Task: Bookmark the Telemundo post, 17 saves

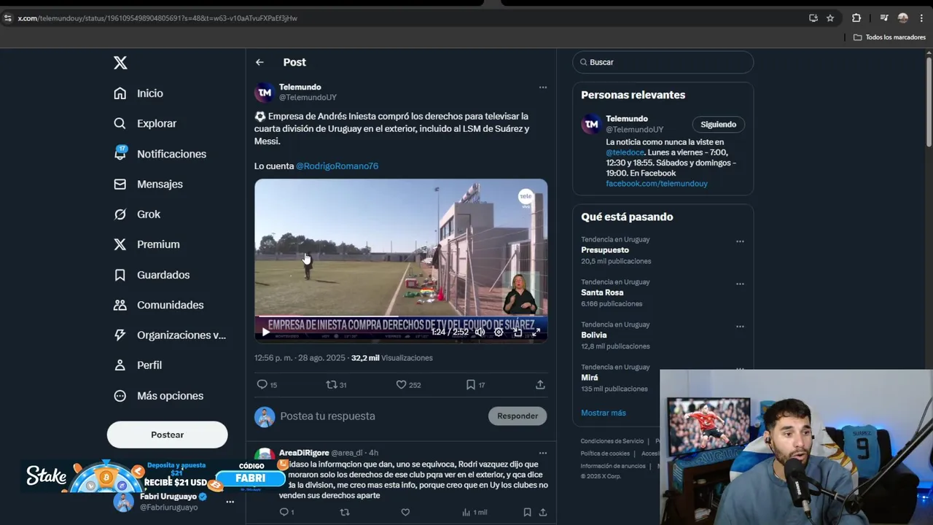Action: (475, 385)
